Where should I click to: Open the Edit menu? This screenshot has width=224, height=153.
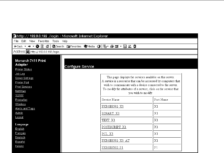pyautogui.click(x=24, y=41)
